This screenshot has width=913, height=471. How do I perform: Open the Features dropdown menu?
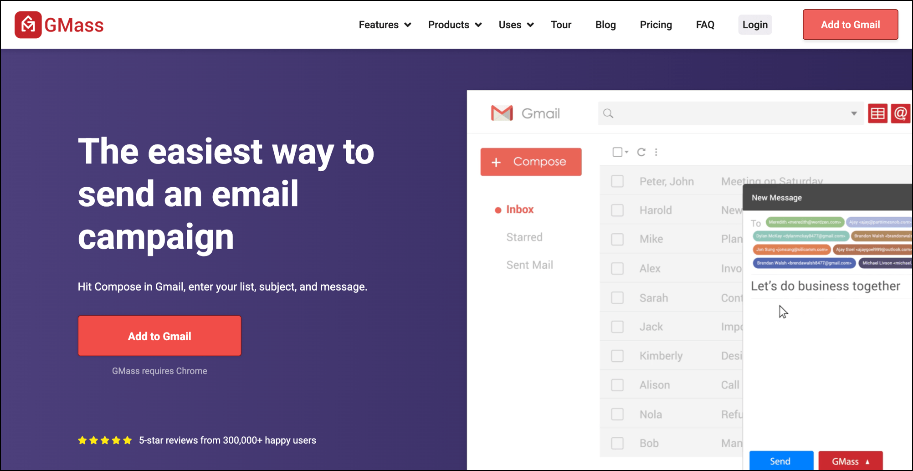pyautogui.click(x=385, y=25)
